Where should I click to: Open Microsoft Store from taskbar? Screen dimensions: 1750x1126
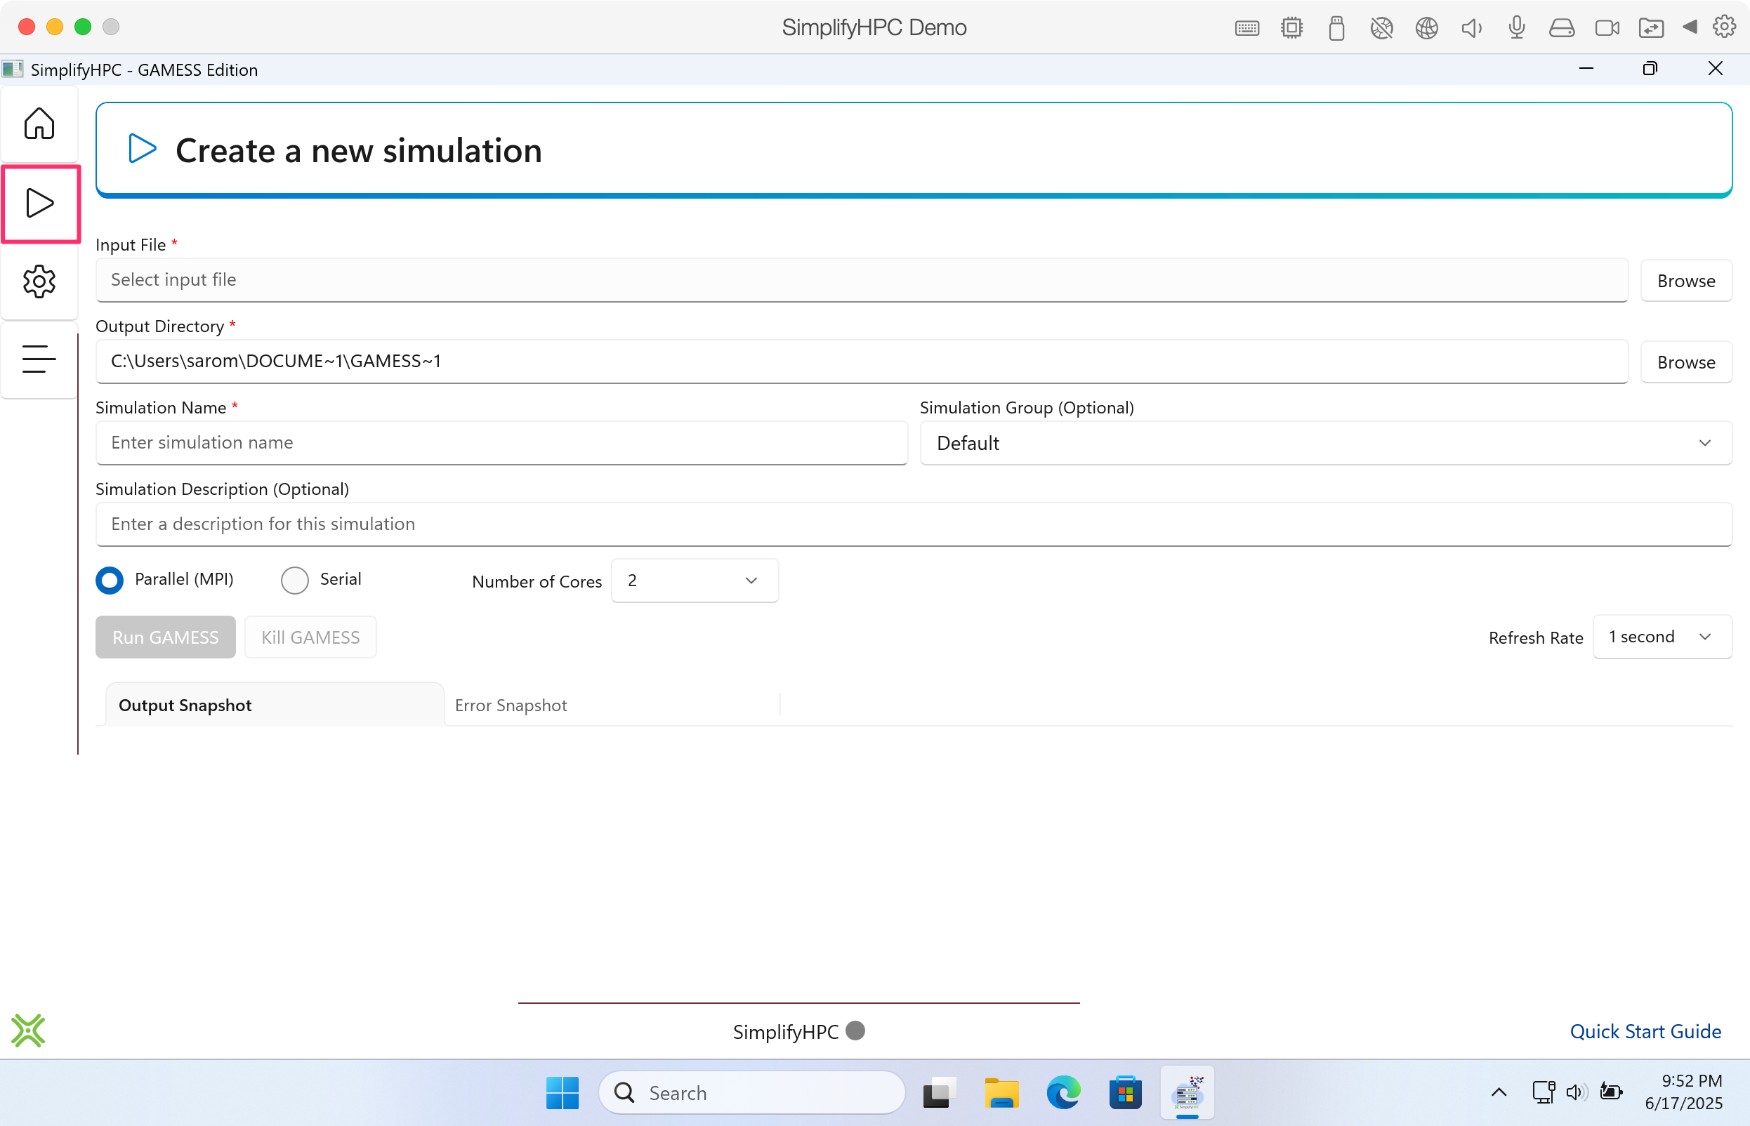click(1125, 1093)
